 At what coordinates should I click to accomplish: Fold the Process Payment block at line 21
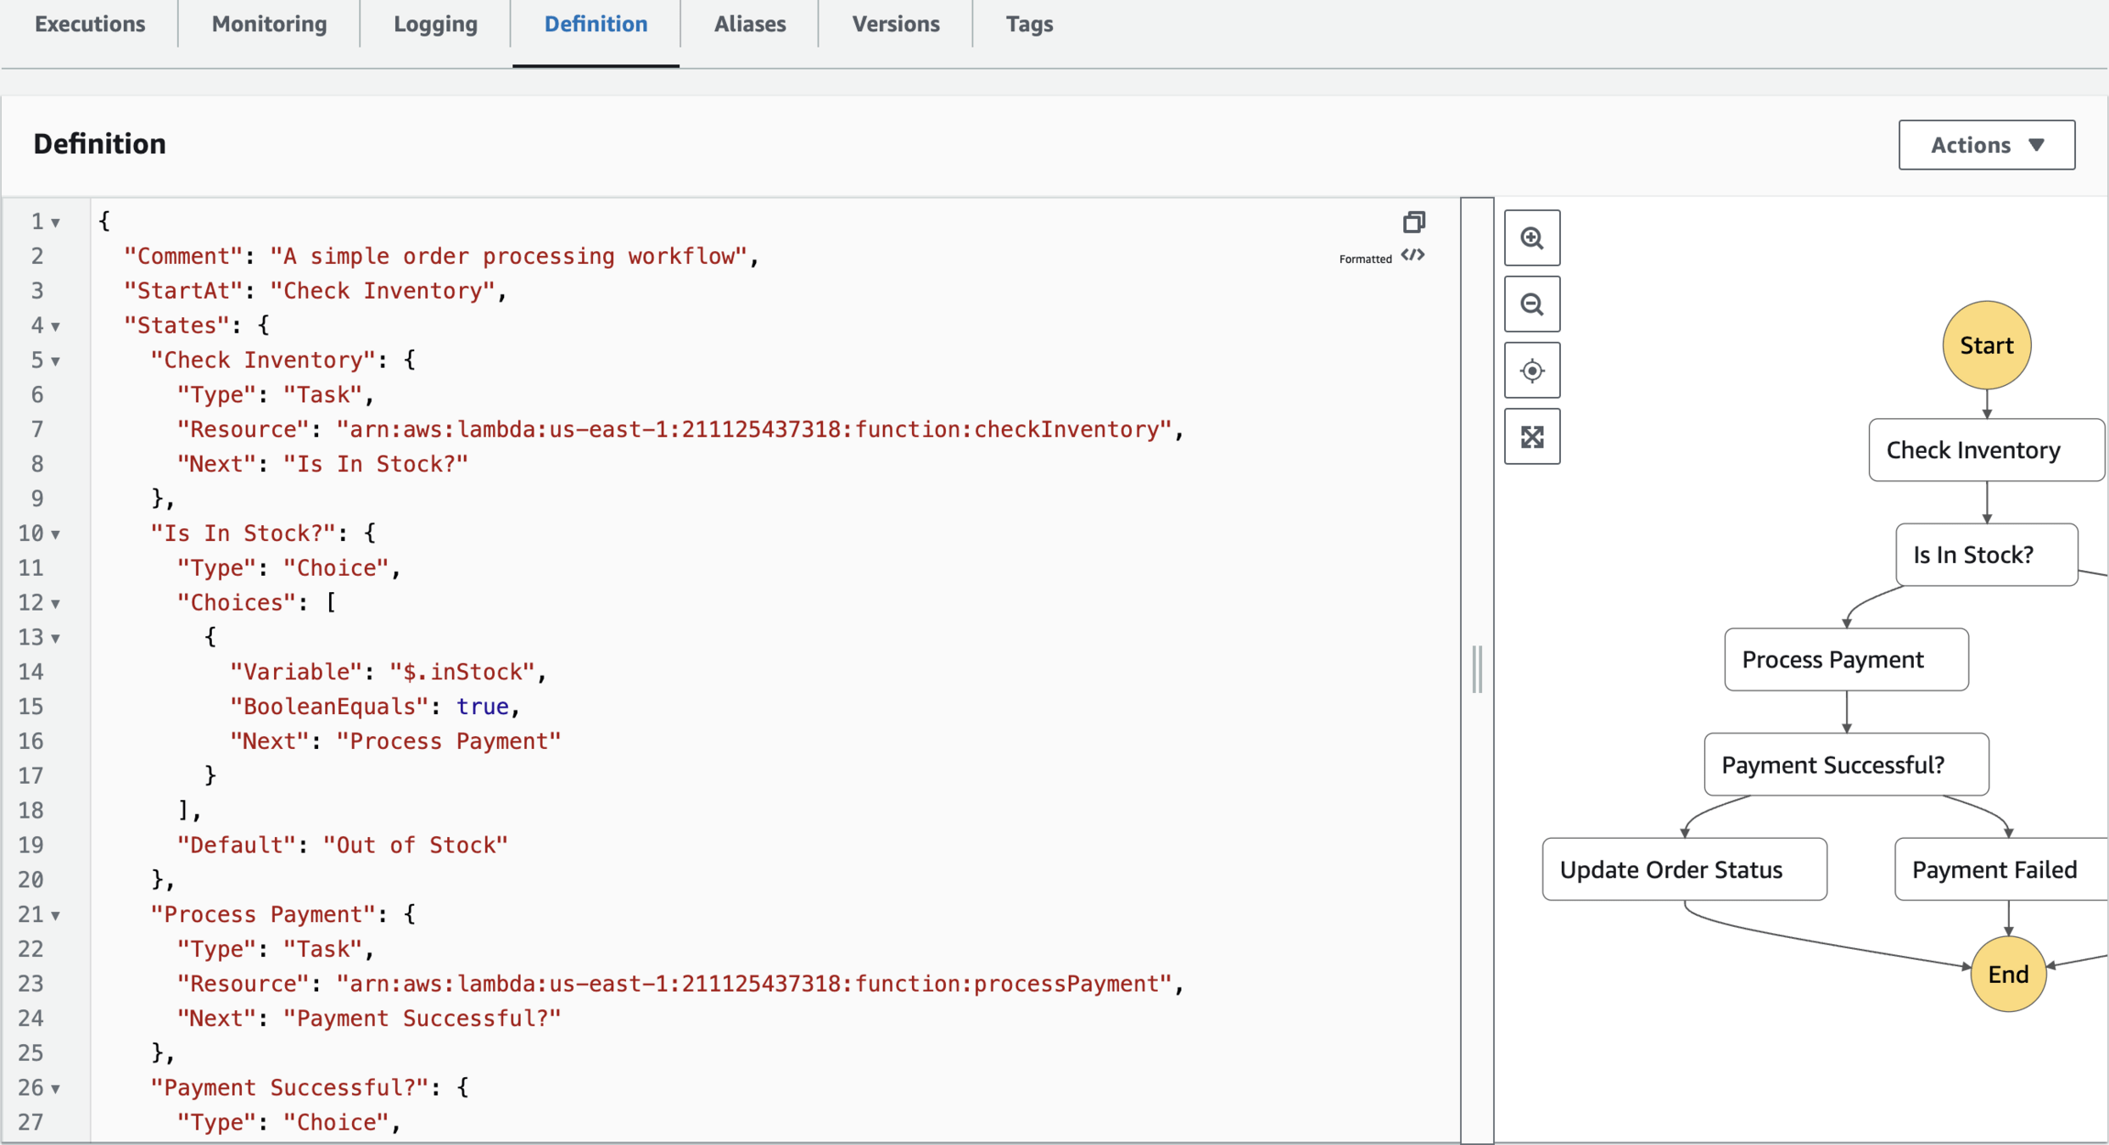(x=55, y=916)
